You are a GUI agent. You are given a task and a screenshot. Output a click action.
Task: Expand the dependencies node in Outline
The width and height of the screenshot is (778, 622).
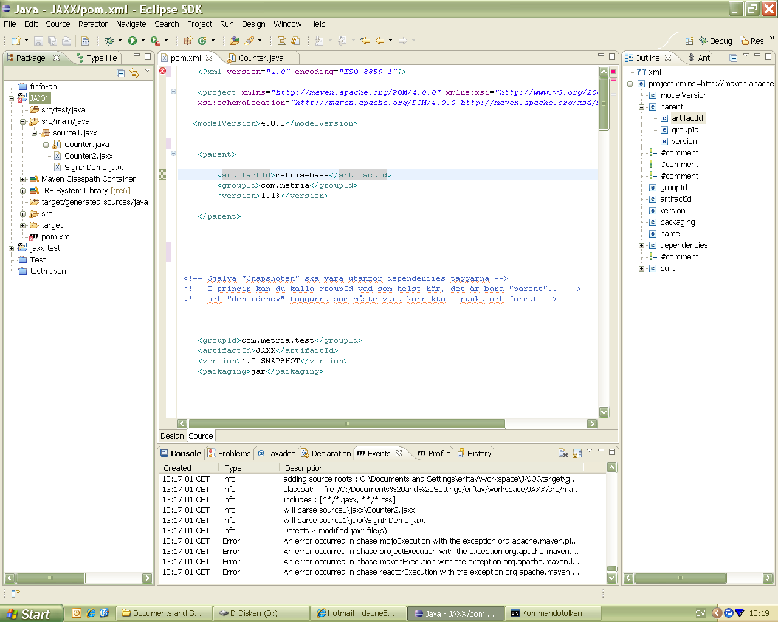[641, 245]
